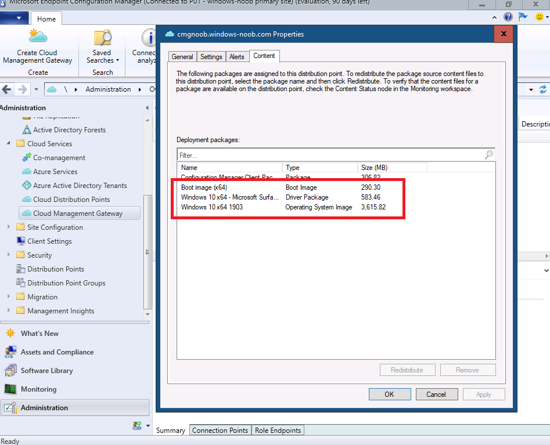
Task: Open the application menu dropdown button
Action: (15, 18)
